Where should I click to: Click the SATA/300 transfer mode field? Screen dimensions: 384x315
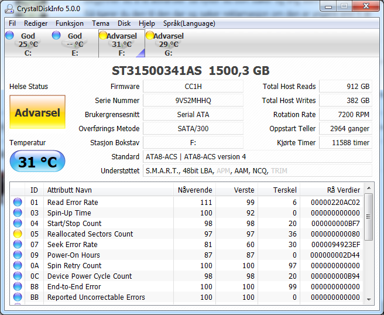pyautogui.click(x=193, y=129)
